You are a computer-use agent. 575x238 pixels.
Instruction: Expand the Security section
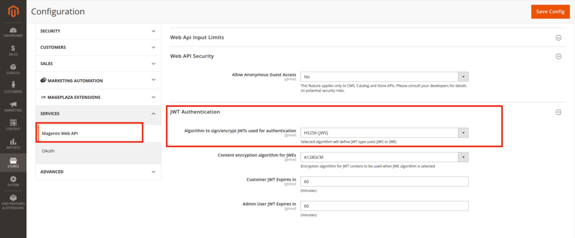click(98, 31)
